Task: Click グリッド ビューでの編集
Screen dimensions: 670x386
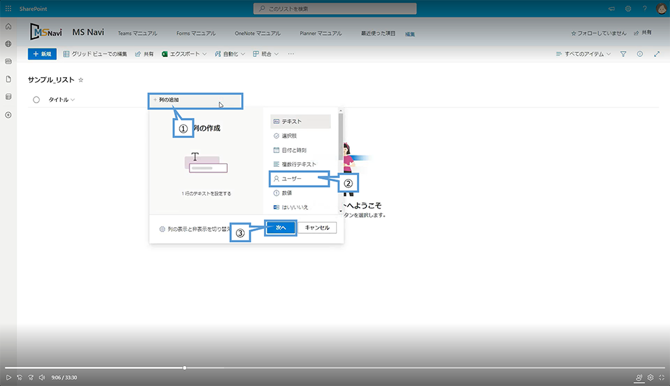Action: [95, 54]
